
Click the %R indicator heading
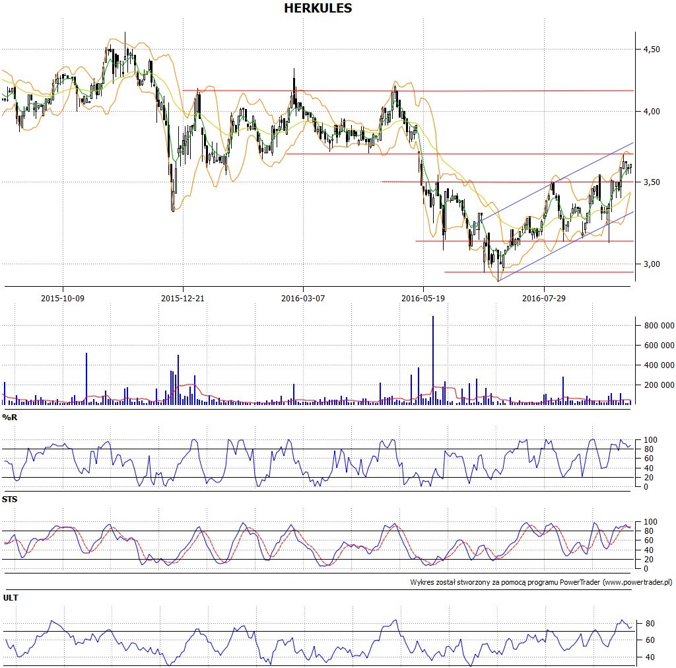click(x=9, y=418)
